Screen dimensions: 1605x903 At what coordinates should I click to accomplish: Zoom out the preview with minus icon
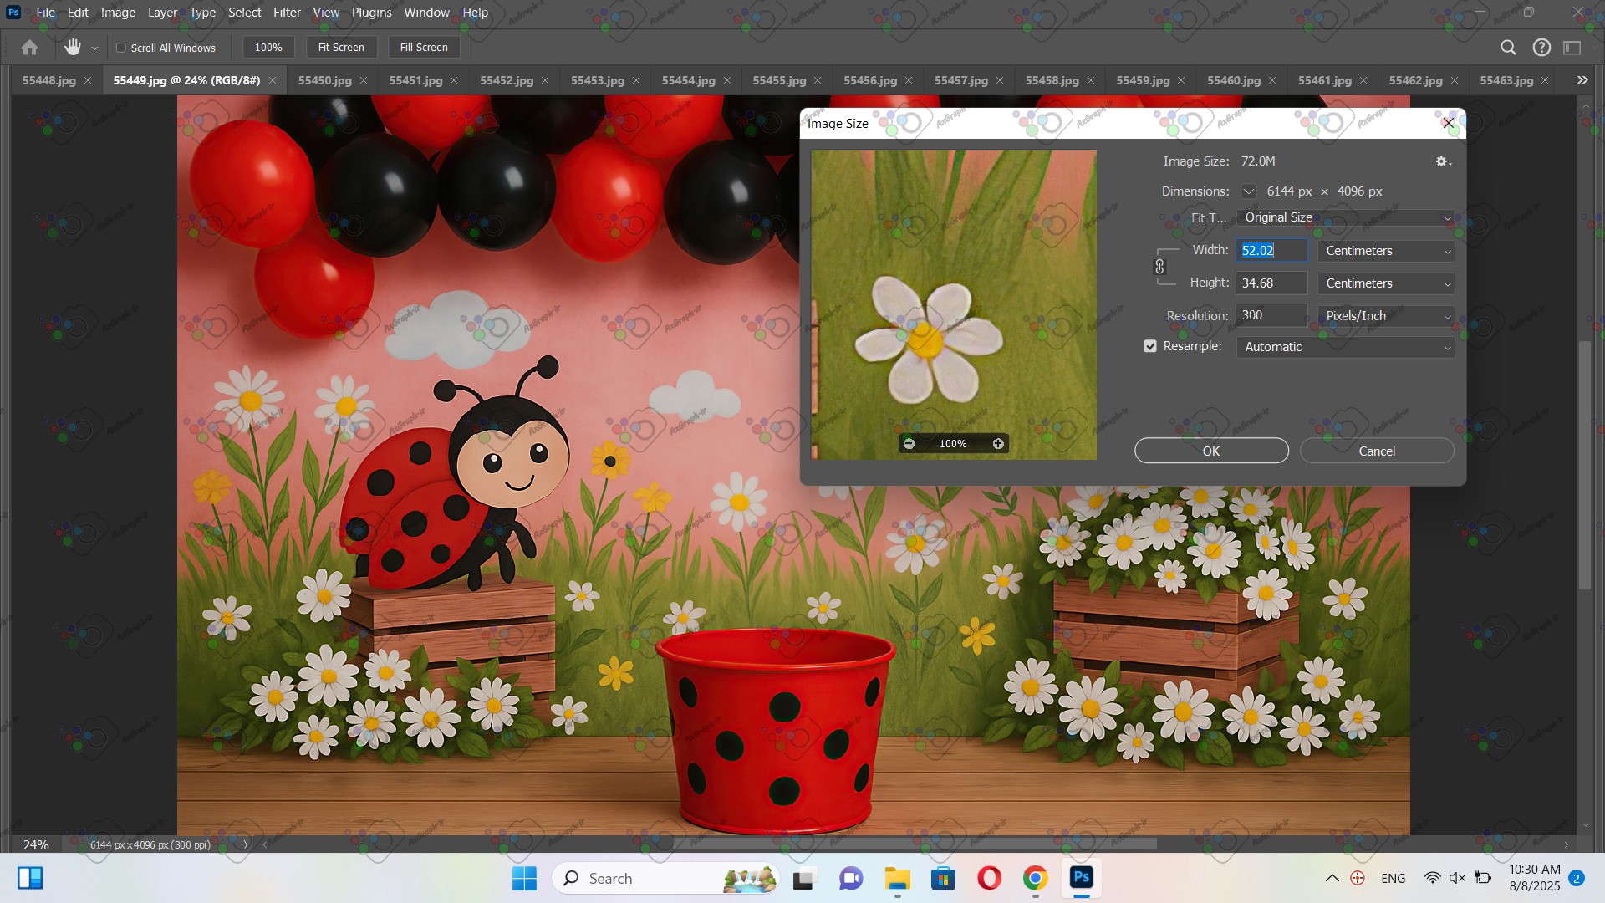click(909, 444)
